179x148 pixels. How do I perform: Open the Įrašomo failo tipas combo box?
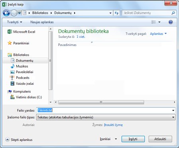point(106,117)
